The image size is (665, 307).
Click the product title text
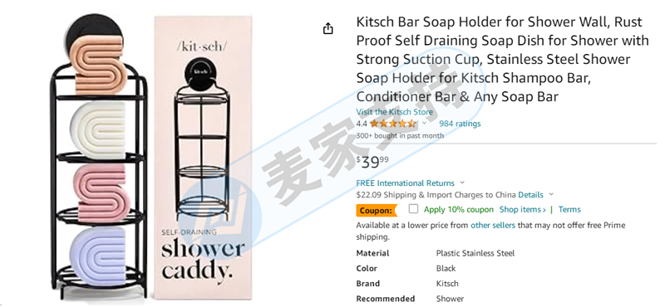[x=503, y=59]
